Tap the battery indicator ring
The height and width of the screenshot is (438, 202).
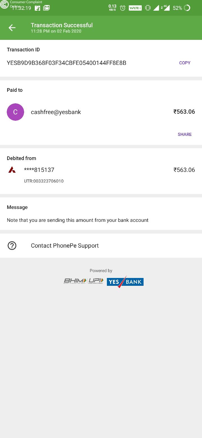pos(187,8)
